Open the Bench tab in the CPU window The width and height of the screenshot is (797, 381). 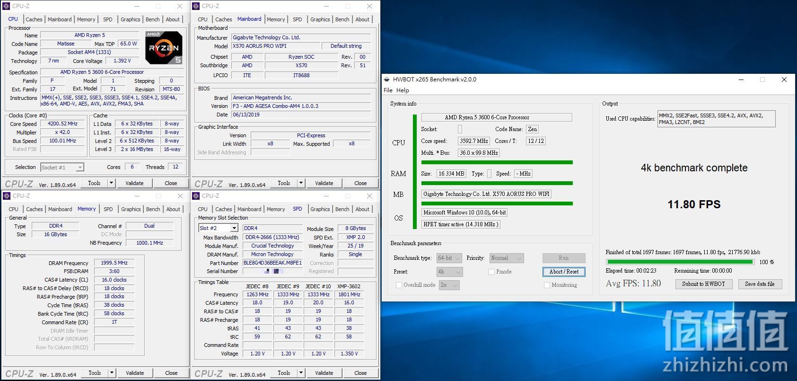(x=152, y=19)
